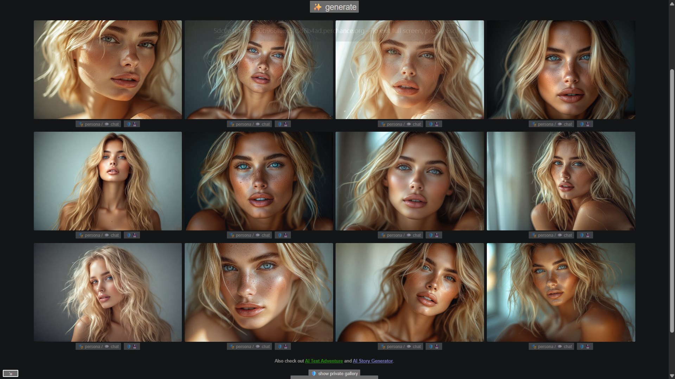Click the show private gallery button
The image size is (675, 379).
(334, 373)
